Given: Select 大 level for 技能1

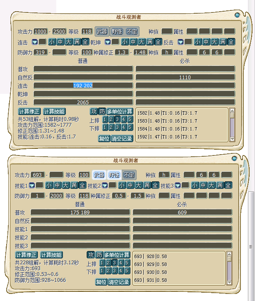Looking at the screenshot, I should coord(66,185).
